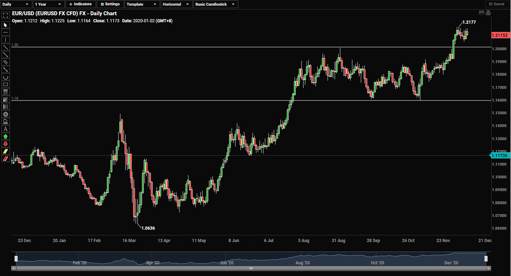Place a green up arrow marker
Image resolution: width=511 pixels, height=276 pixels.
tap(5, 136)
